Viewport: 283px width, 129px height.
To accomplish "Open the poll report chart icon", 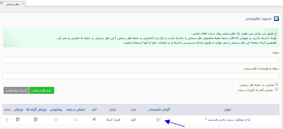I will 159,120.
